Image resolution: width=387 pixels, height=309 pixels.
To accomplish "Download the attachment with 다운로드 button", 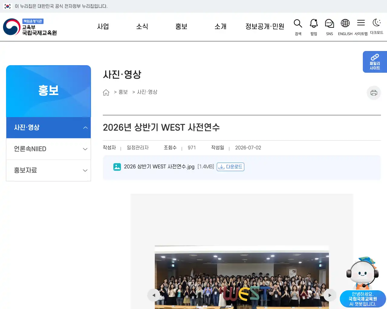I will click(x=230, y=167).
